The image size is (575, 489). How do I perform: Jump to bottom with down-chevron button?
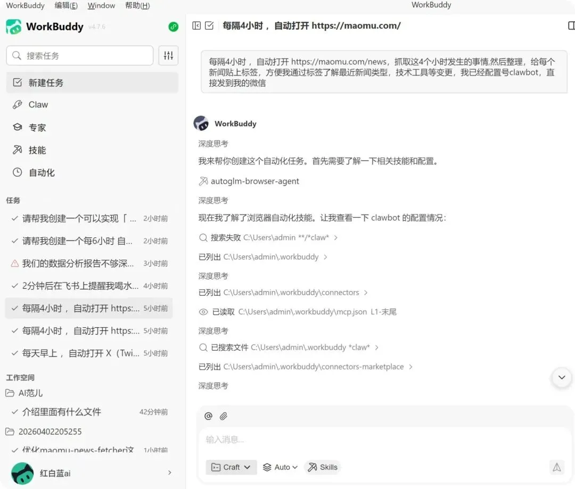tap(562, 378)
